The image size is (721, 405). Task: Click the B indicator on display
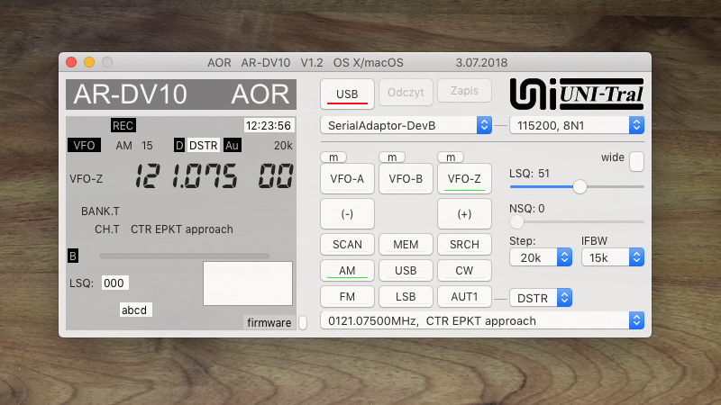(x=73, y=256)
